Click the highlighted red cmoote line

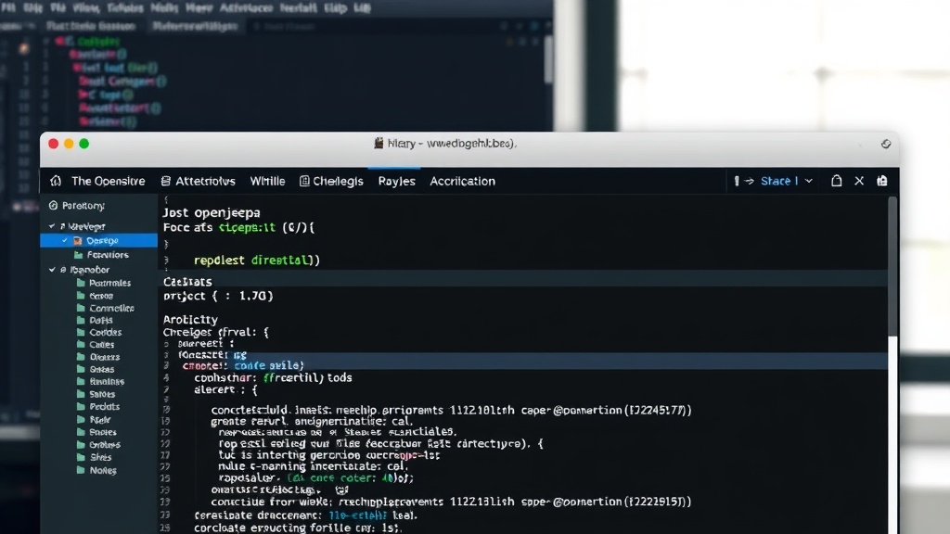coord(242,365)
